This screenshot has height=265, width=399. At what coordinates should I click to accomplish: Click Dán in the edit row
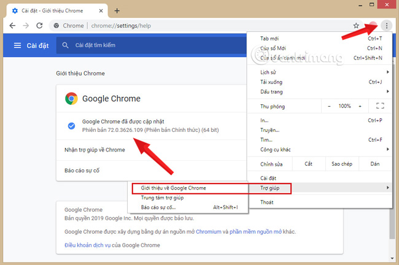[375, 164]
